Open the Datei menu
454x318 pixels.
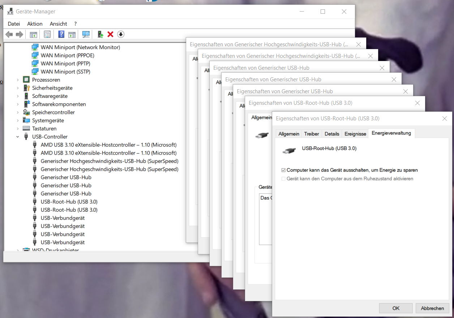click(x=14, y=24)
